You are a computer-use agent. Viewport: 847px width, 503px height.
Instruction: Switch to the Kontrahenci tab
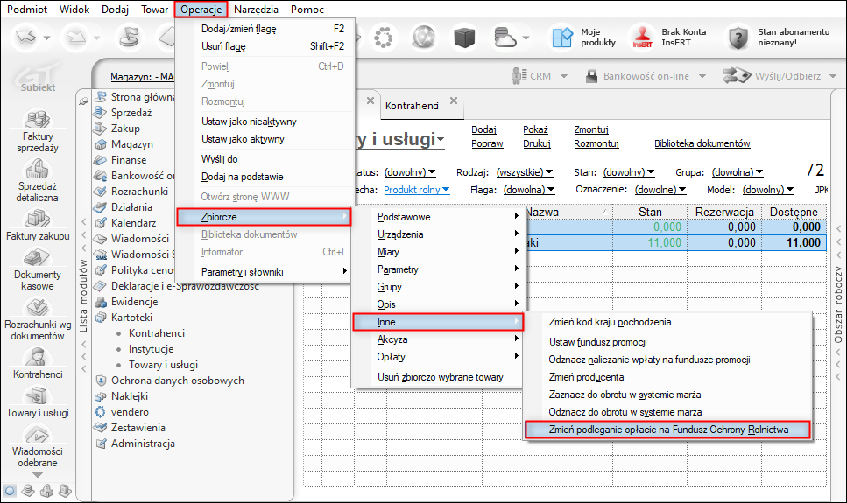tap(412, 106)
